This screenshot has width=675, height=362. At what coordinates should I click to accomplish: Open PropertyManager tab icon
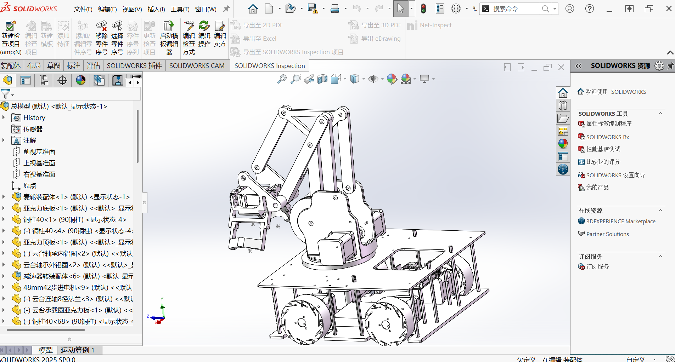pos(26,80)
